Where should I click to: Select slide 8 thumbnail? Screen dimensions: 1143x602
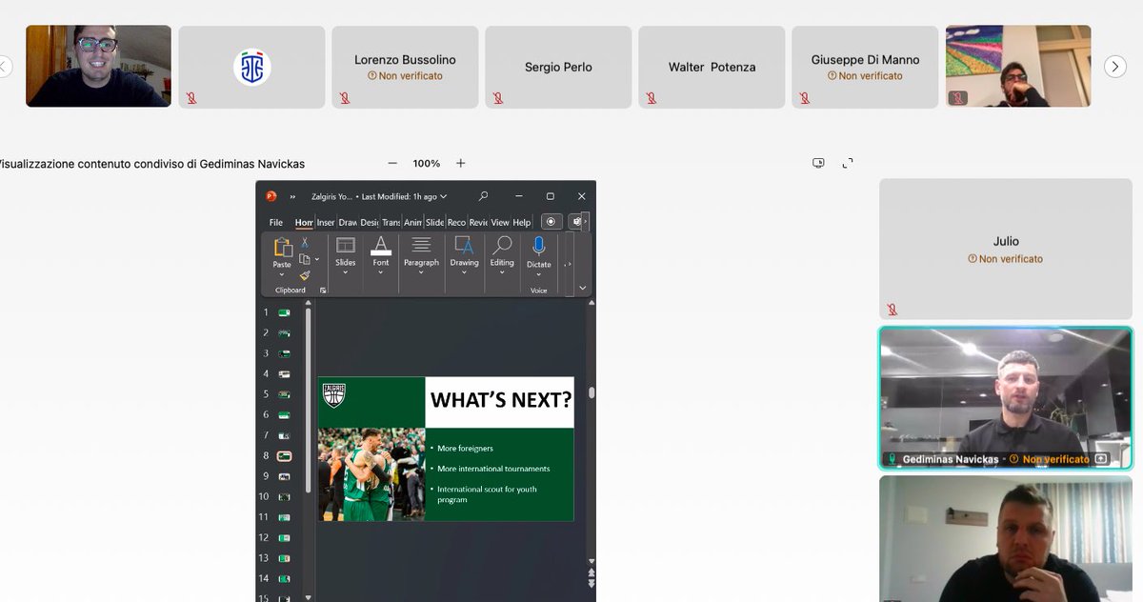pos(284,456)
